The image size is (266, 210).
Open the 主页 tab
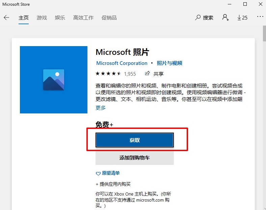coord(24,18)
